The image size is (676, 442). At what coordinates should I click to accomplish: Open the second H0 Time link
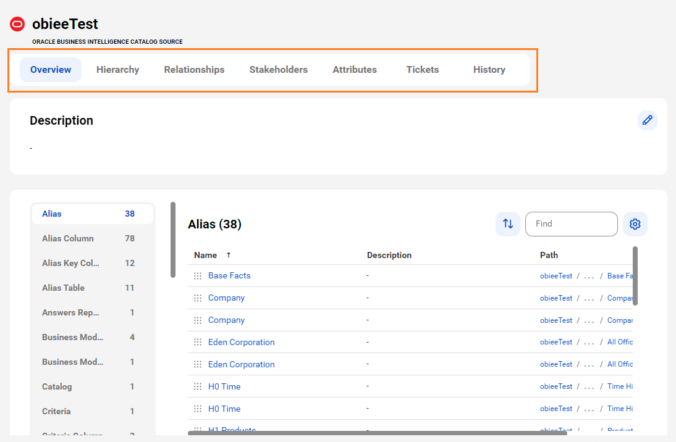[224, 409]
